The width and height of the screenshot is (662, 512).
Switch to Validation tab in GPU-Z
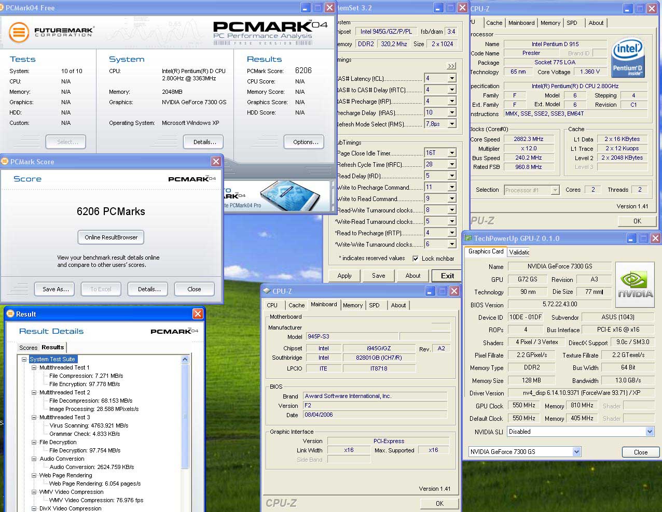click(x=519, y=252)
